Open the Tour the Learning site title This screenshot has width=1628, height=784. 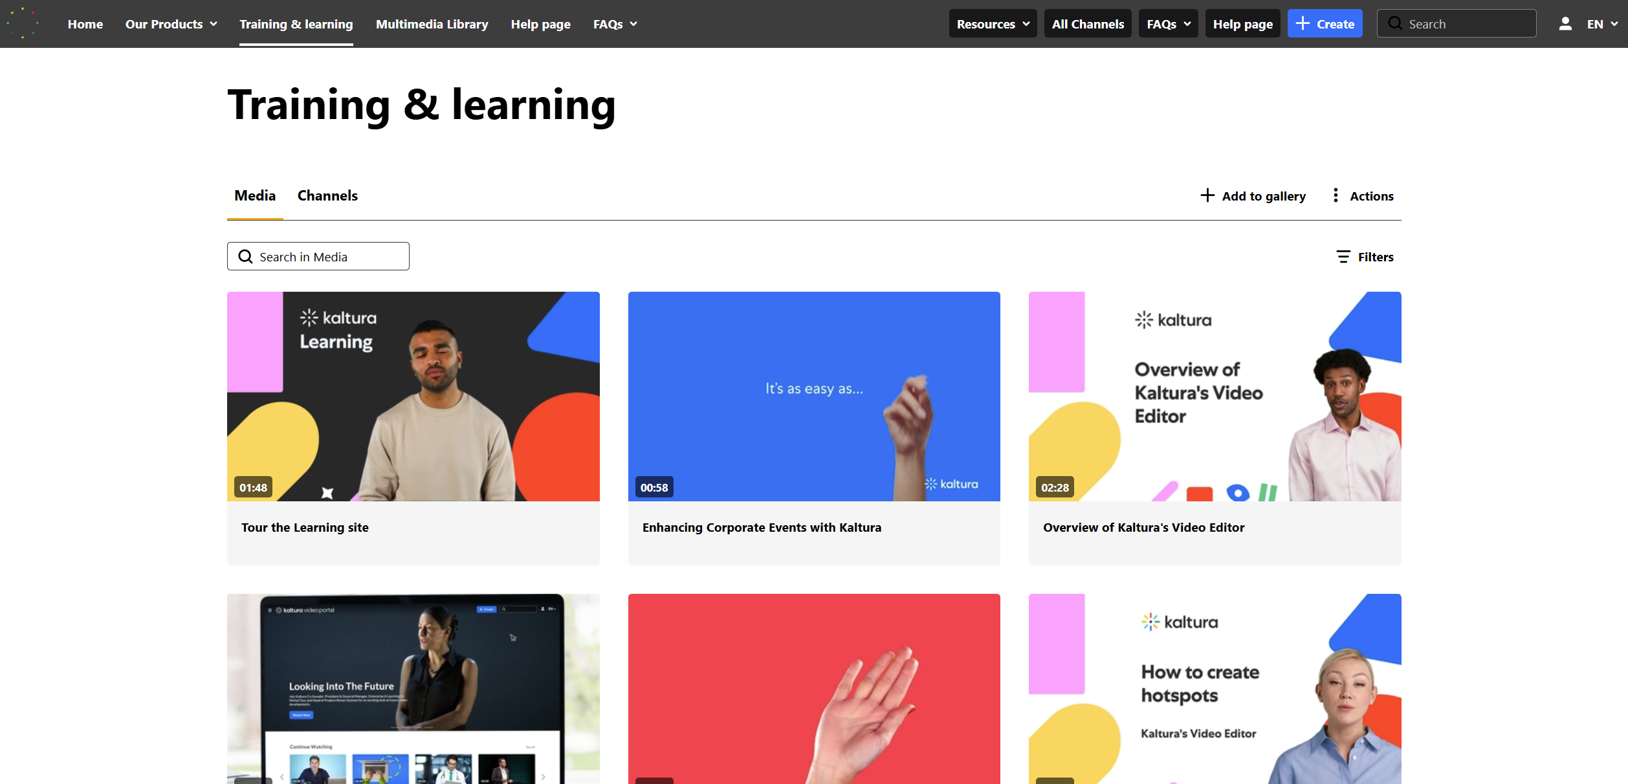[x=305, y=527]
